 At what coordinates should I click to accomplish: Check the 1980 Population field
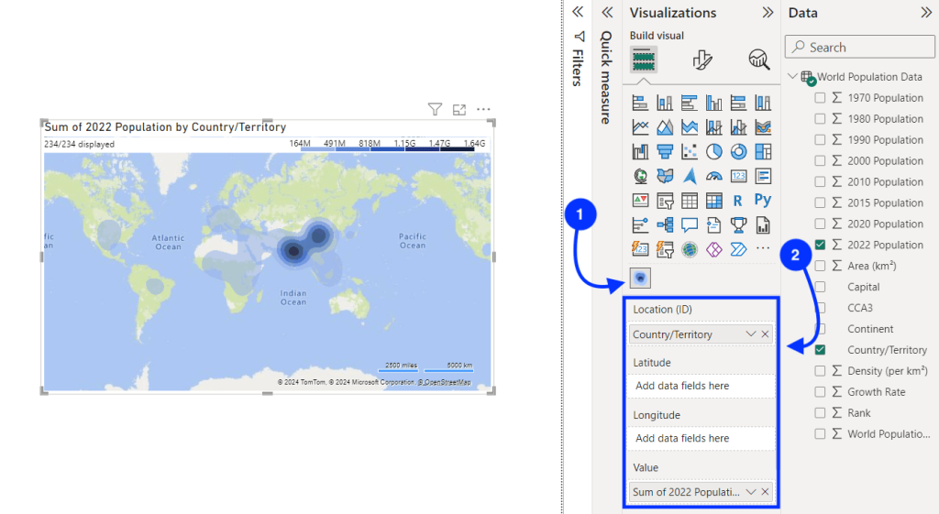pyautogui.click(x=820, y=118)
